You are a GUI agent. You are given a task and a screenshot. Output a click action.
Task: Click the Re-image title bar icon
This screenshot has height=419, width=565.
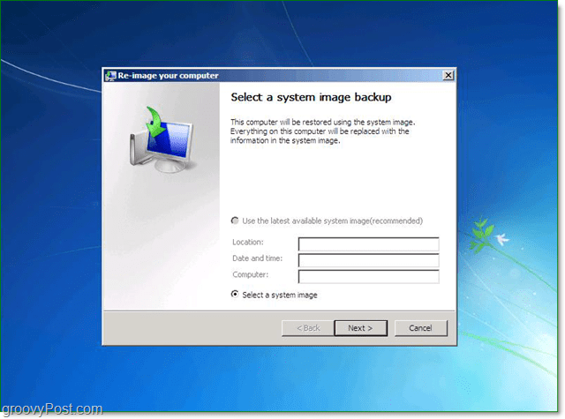110,76
